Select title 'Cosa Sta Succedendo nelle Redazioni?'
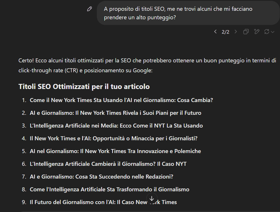This screenshot has width=280, height=212. click(124, 177)
